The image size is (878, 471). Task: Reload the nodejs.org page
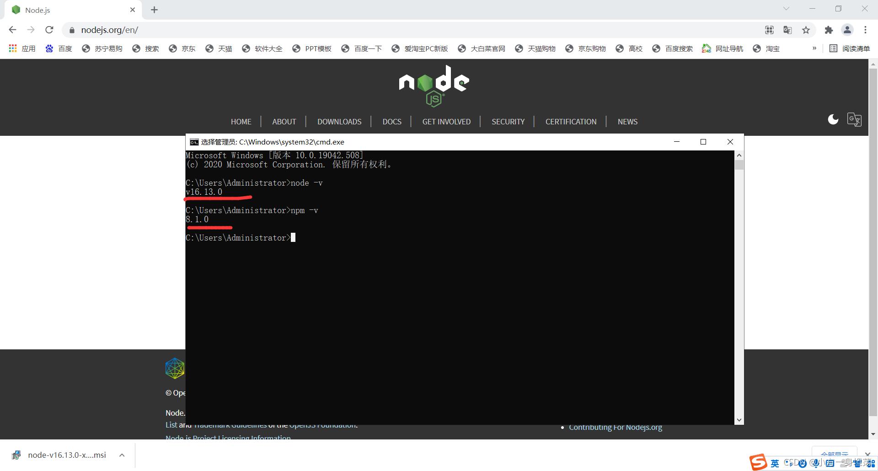pos(49,30)
